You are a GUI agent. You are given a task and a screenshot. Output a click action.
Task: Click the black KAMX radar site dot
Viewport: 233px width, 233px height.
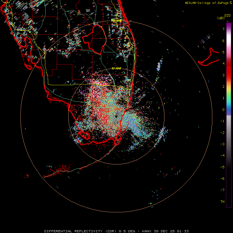point(116,116)
